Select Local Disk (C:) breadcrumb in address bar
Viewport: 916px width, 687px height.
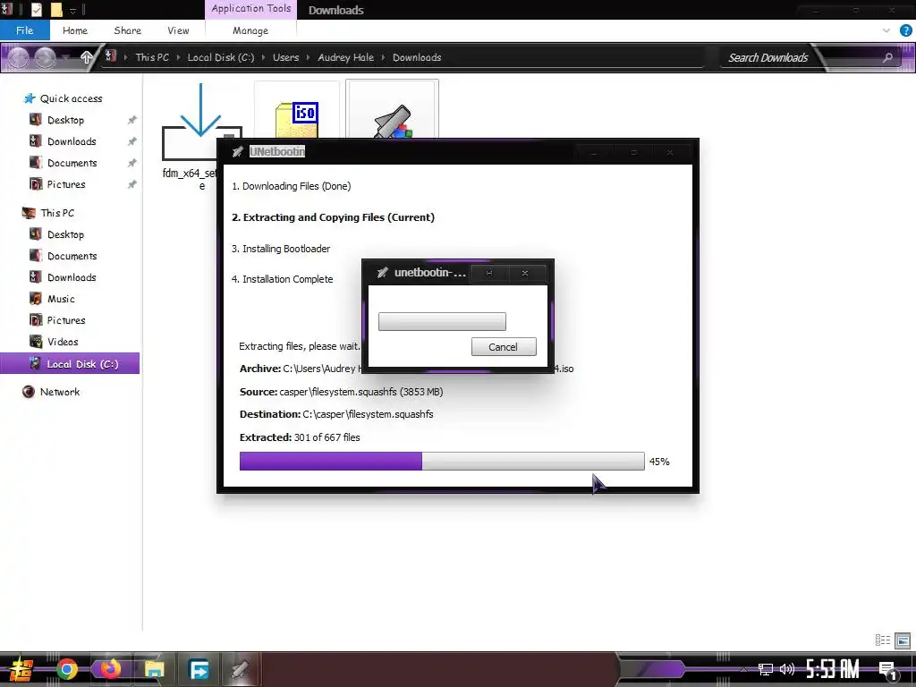pos(220,57)
